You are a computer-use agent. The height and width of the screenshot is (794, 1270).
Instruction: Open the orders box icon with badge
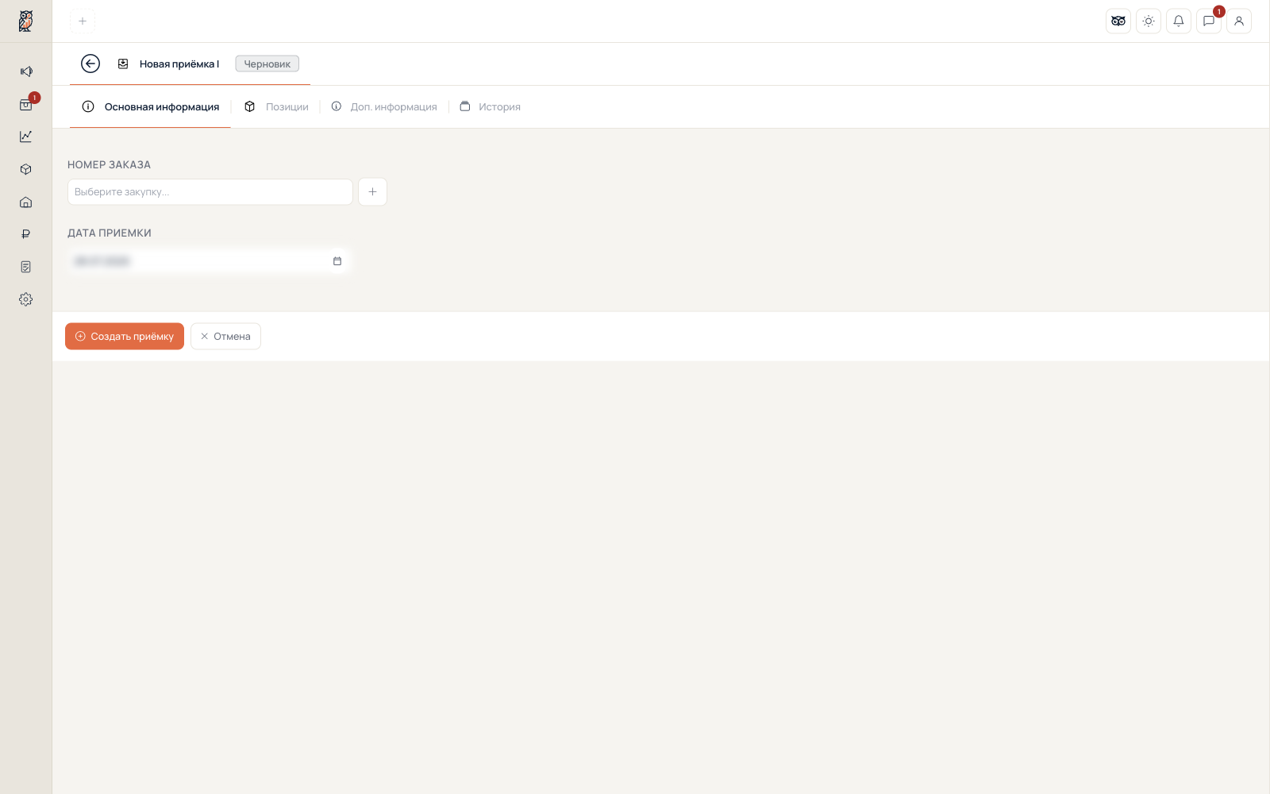click(26, 104)
